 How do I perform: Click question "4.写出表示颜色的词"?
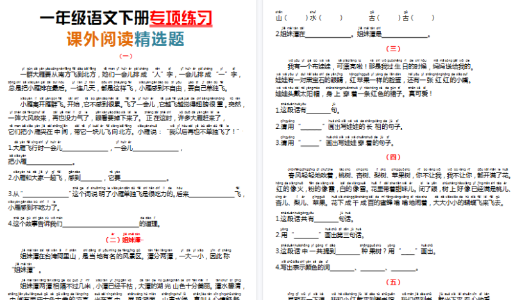(346, 267)
